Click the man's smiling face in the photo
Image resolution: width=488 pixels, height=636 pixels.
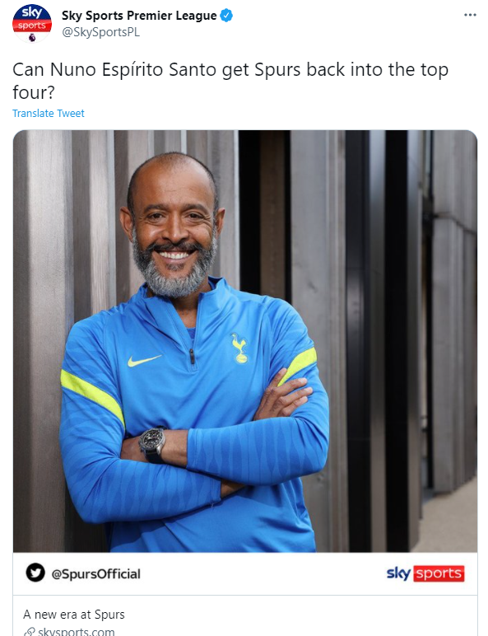pyautogui.click(x=174, y=231)
